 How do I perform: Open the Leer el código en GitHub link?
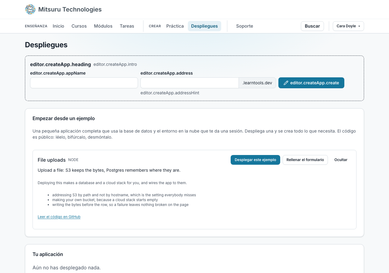click(59, 217)
